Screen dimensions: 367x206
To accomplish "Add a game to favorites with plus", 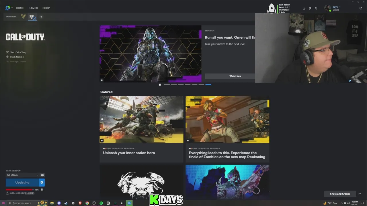I will (41, 17).
